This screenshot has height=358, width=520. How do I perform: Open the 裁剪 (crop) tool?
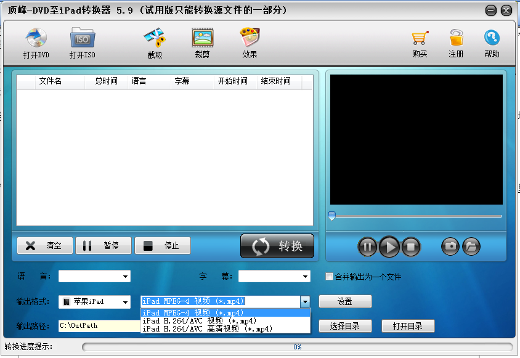203,43
